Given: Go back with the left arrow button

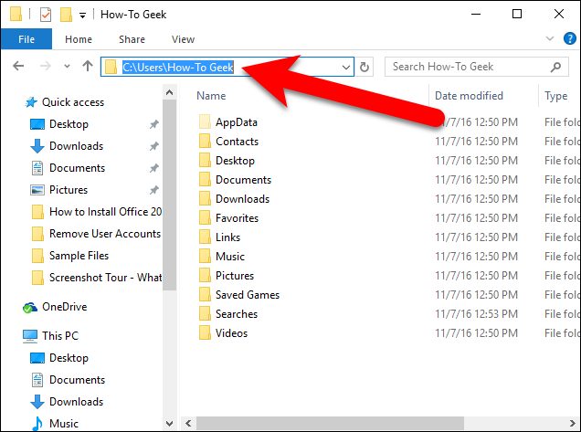Looking at the screenshot, I should [18, 67].
